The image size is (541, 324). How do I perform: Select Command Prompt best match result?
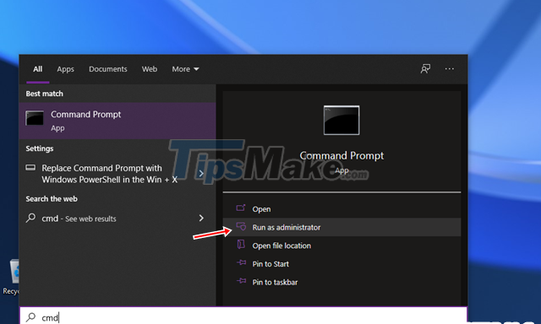pos(117,121)
